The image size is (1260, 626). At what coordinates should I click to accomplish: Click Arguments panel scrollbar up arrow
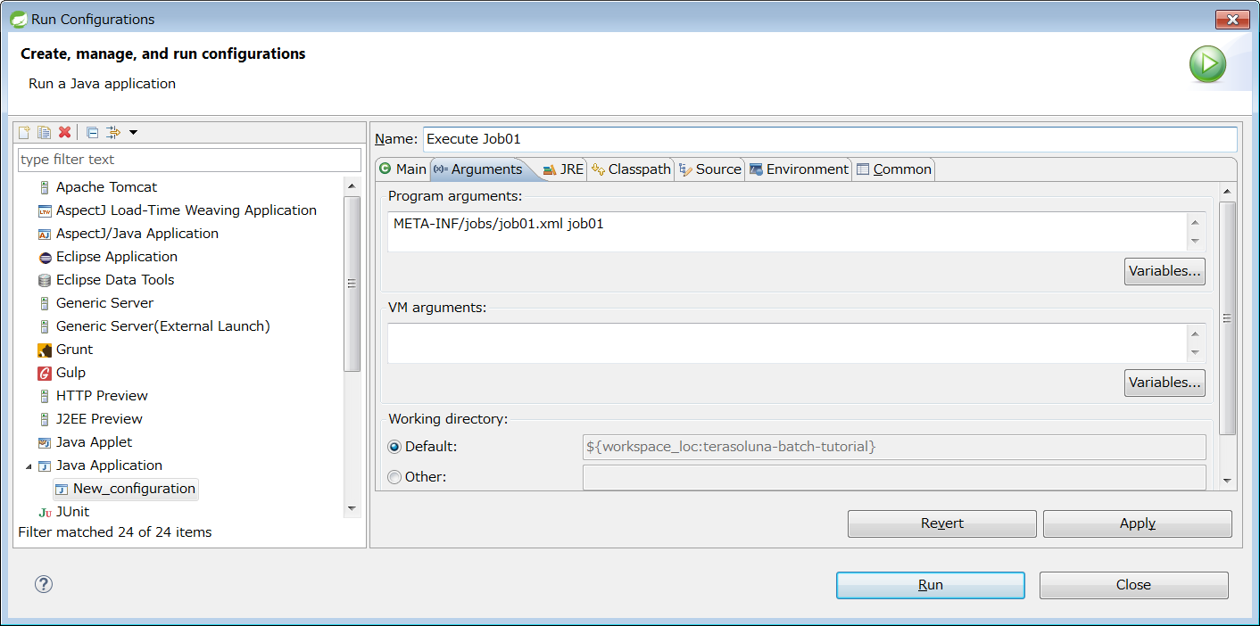pos(1228,191)
